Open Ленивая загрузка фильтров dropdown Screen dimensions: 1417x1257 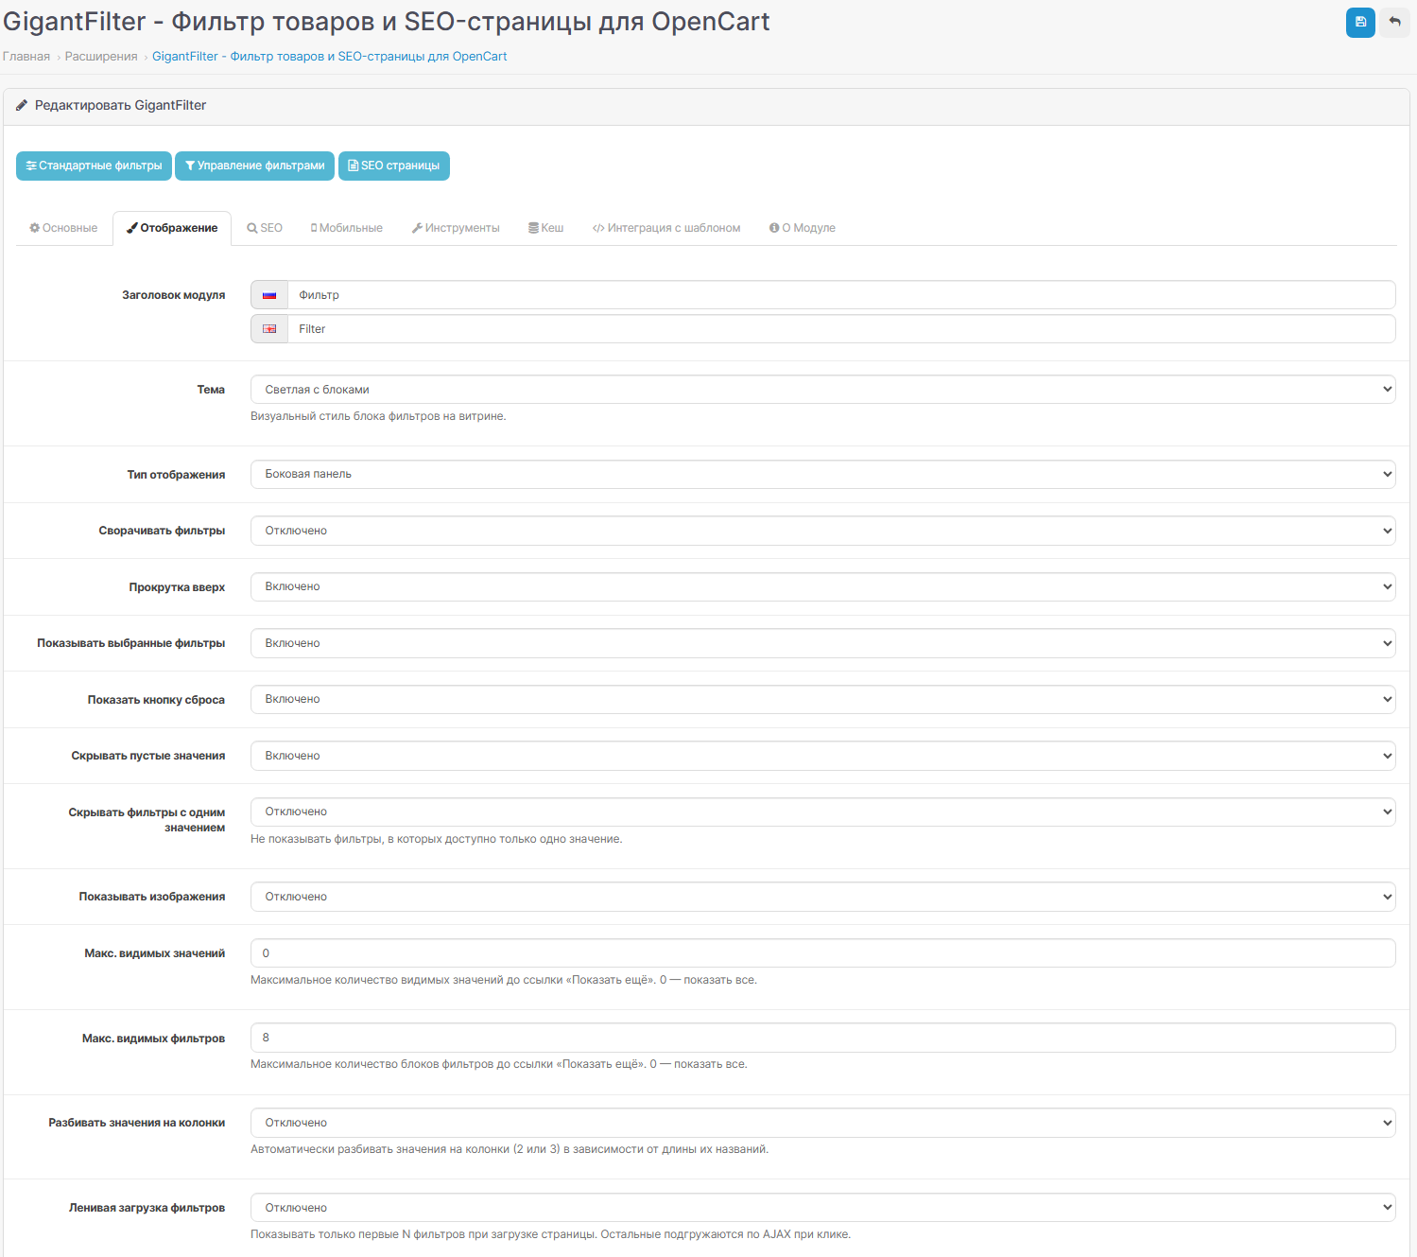pyautogui.click(x=822, y=1208)
